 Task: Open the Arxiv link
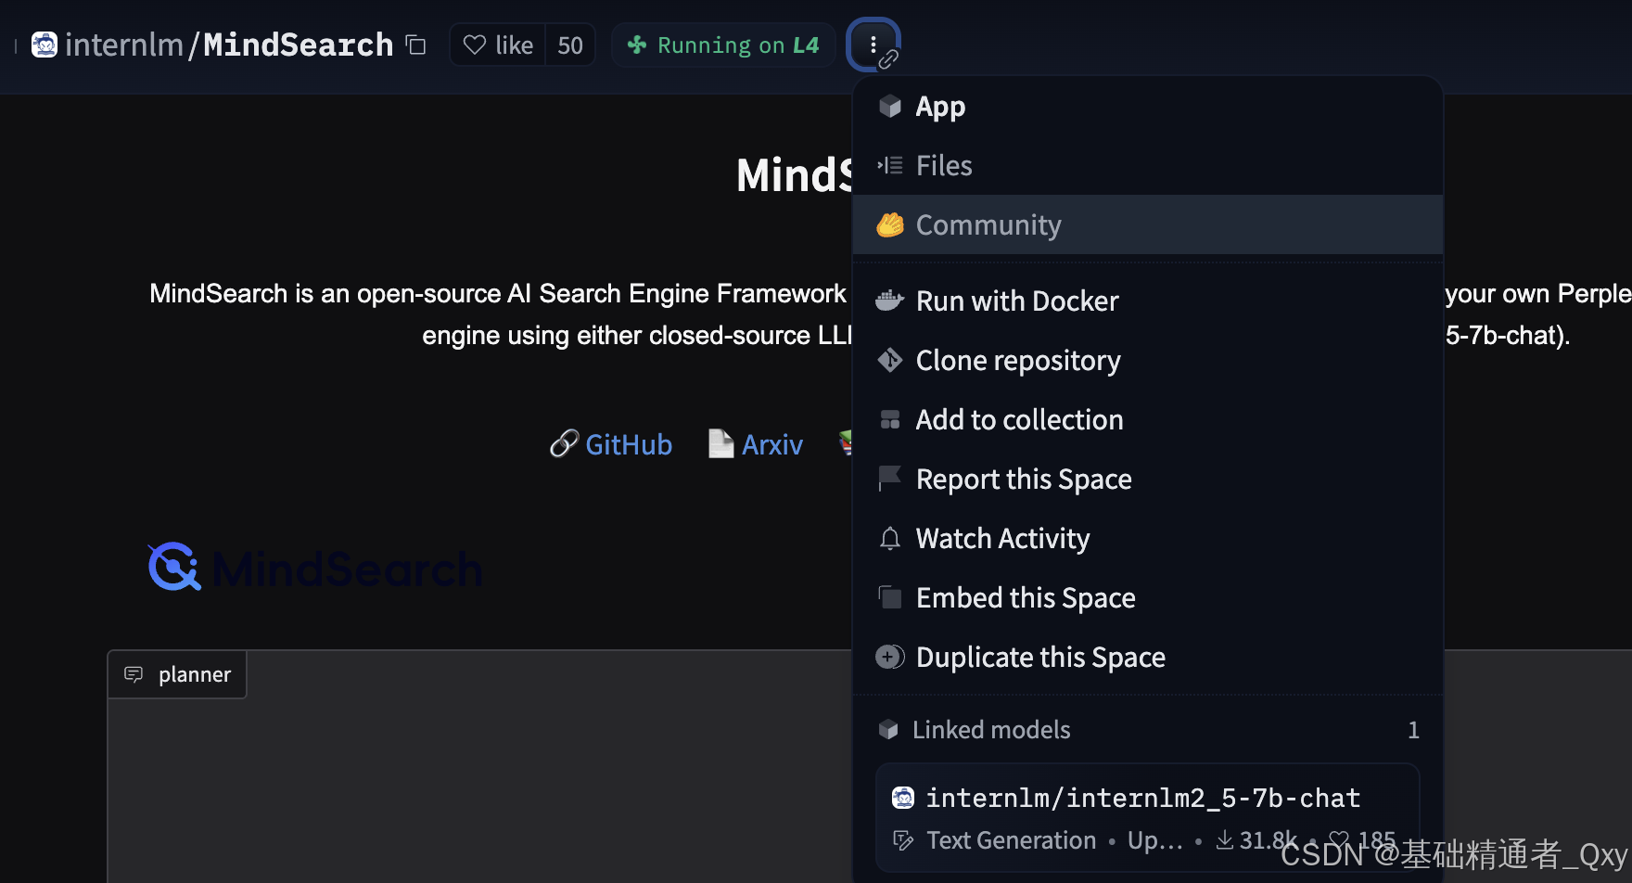(x=771, y=444)
